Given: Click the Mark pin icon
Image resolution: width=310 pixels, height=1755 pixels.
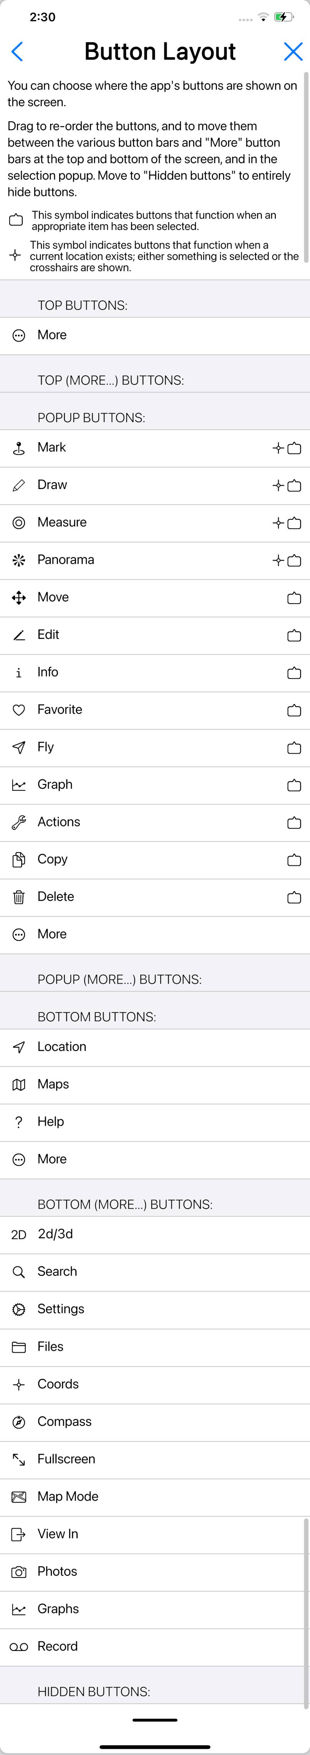Looking at the screenshot, I should coord(19,448).
